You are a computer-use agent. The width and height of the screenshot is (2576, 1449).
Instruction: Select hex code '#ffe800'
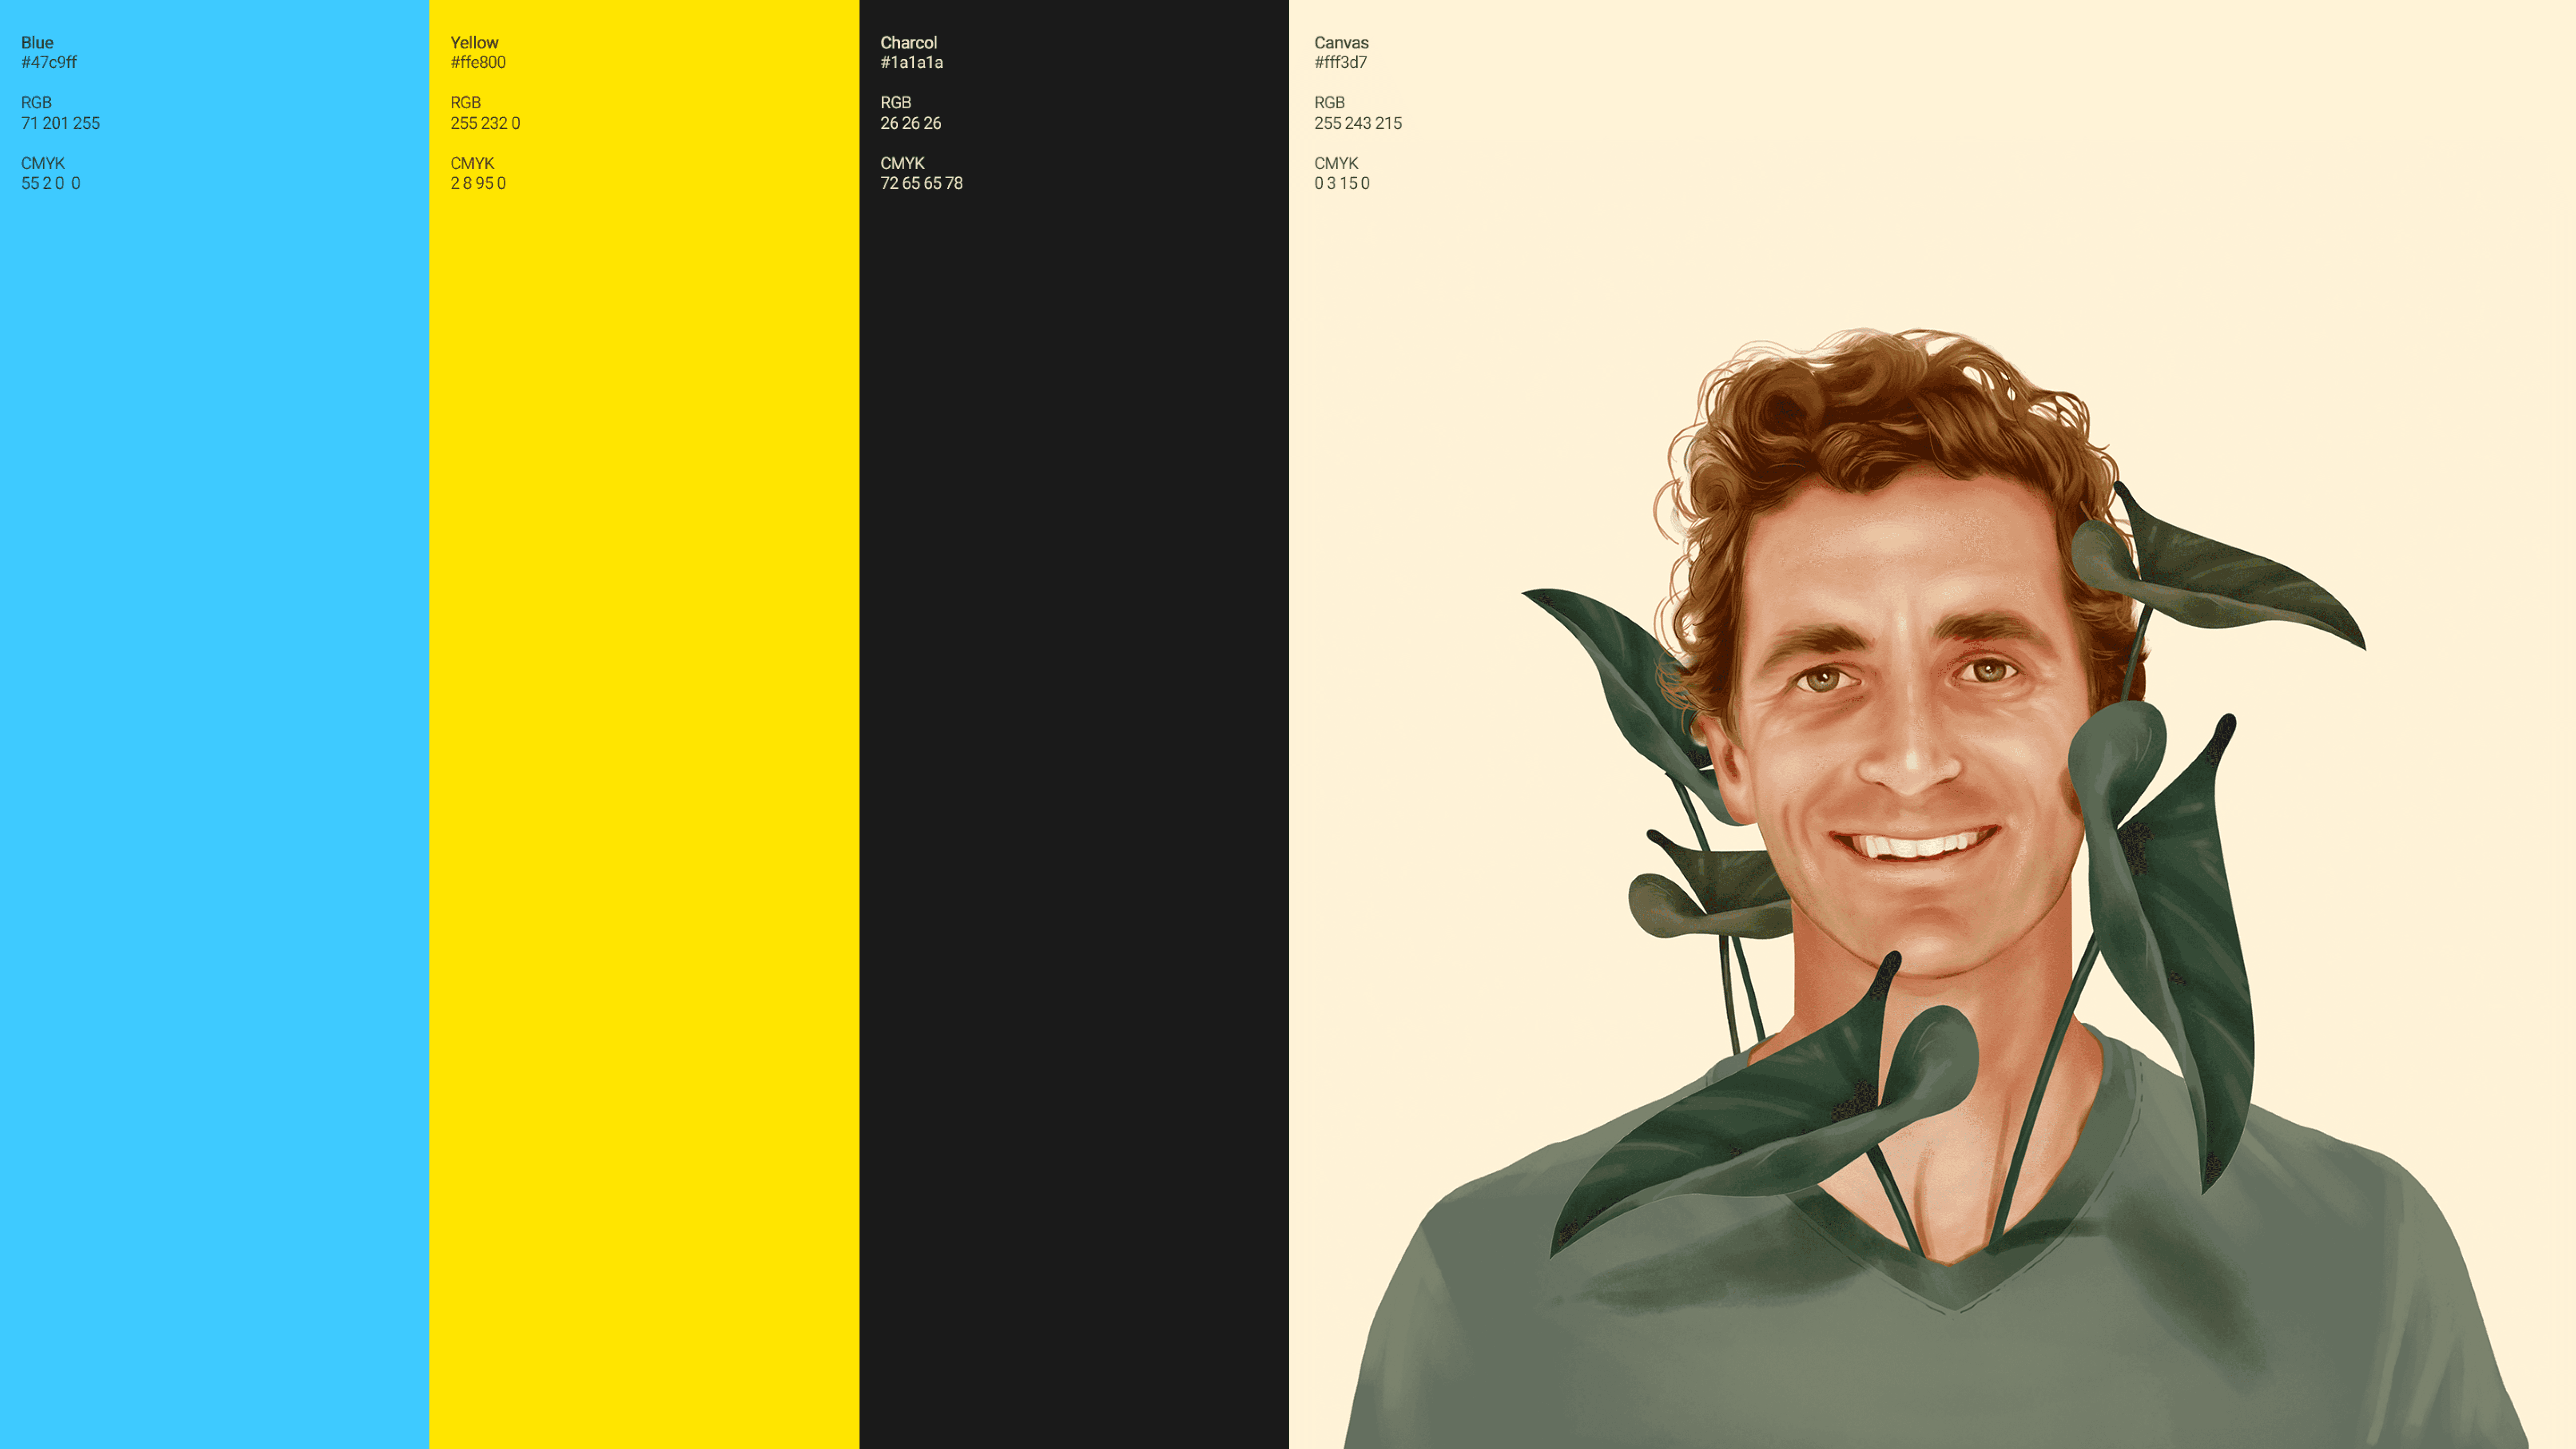coord(478,62)
